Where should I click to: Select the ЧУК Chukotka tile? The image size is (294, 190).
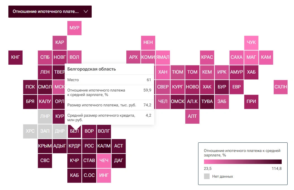[x=251, y=43]
